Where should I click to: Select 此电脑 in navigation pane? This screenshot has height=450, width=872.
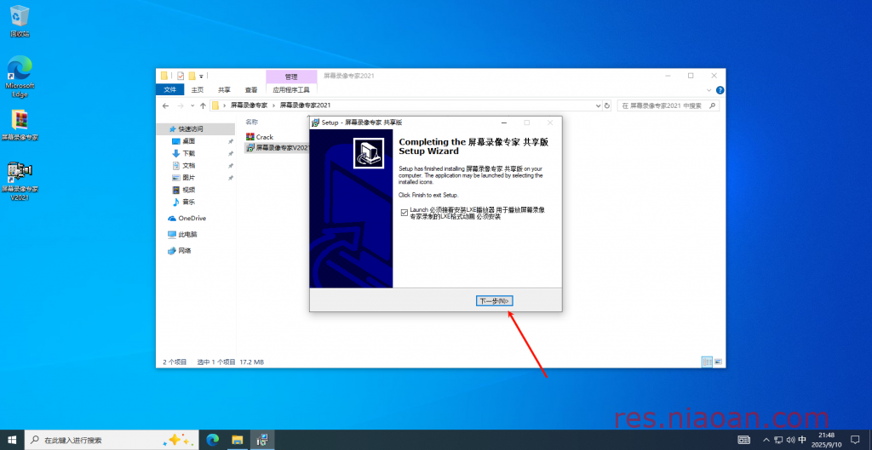(187, 235)
